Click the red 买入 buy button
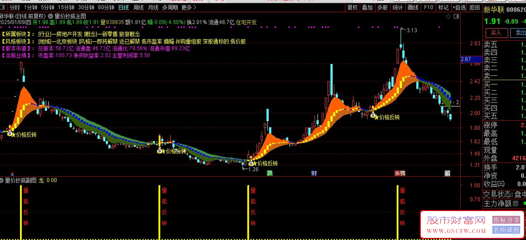The width and height of the screenshot is (526, 240). [496, 33]
